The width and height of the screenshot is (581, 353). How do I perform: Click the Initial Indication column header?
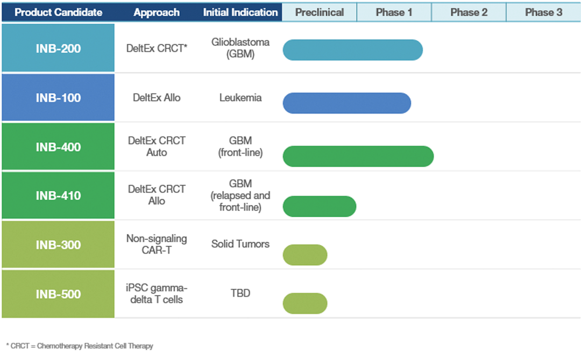(x=240, y=12)
